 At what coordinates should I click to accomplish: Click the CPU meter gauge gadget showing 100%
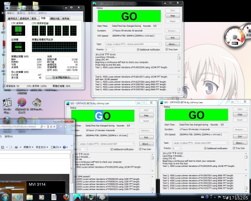coord(235,37)
